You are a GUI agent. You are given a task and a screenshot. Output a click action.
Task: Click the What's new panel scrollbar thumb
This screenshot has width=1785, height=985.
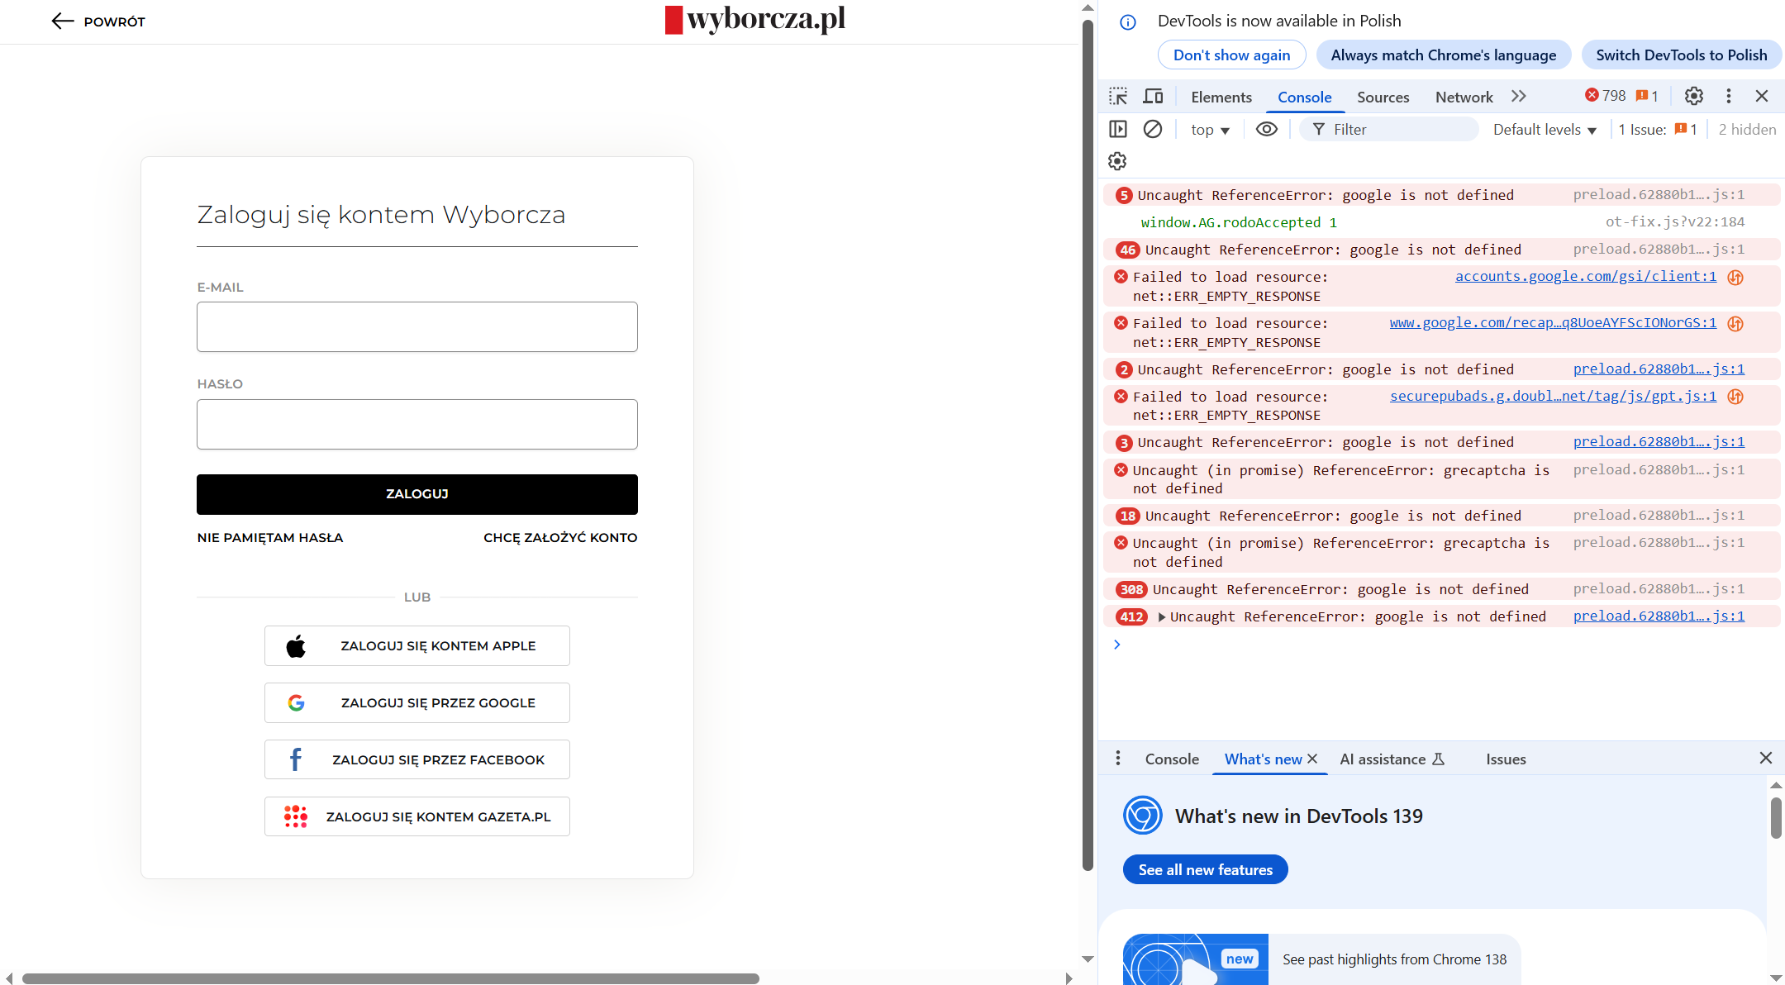[1776, 819]
